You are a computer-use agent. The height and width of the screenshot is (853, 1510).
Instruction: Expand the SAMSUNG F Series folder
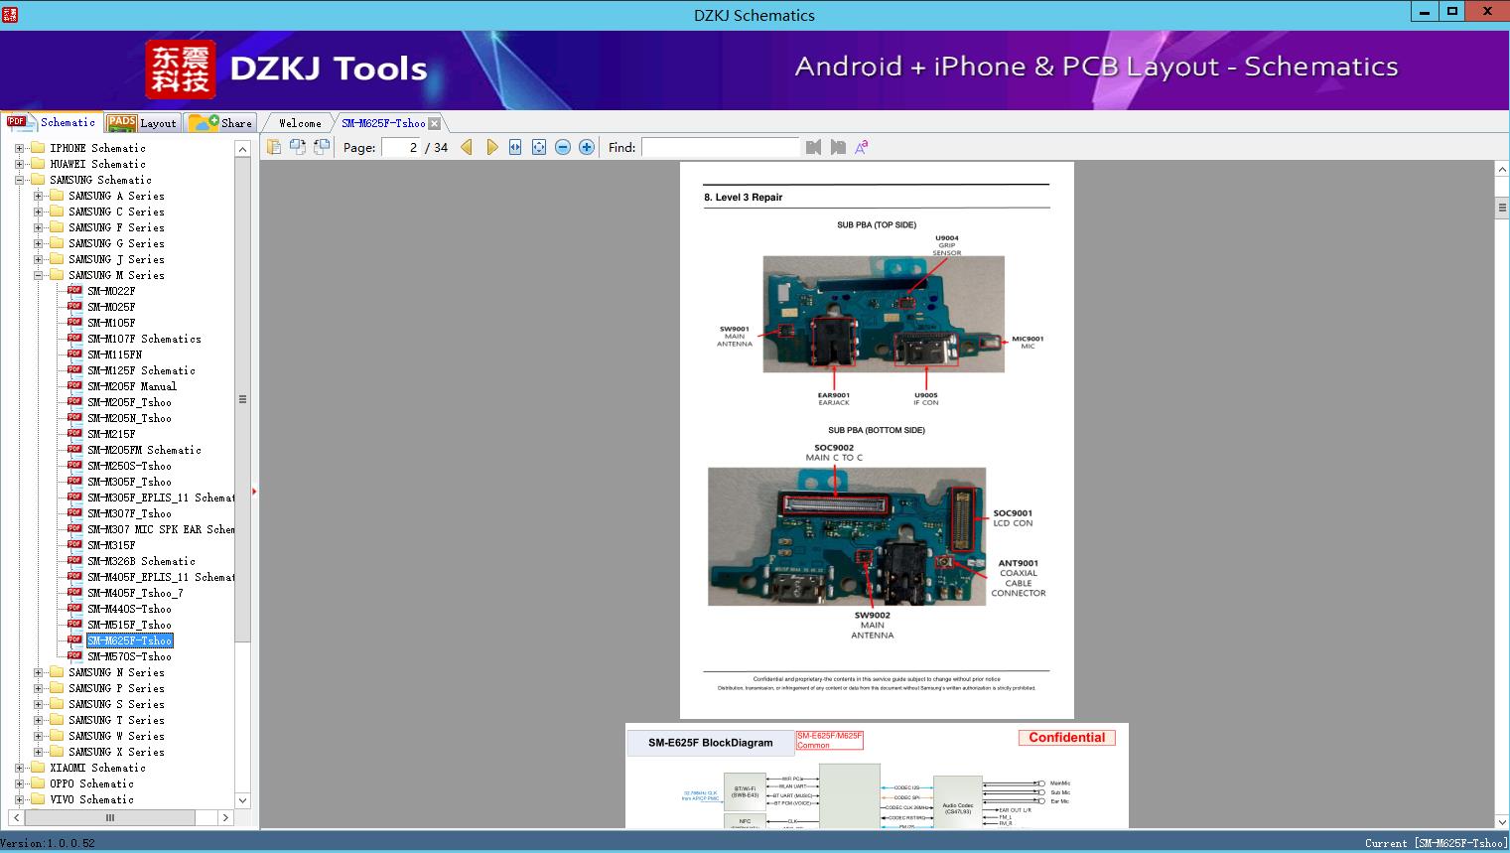38,227
